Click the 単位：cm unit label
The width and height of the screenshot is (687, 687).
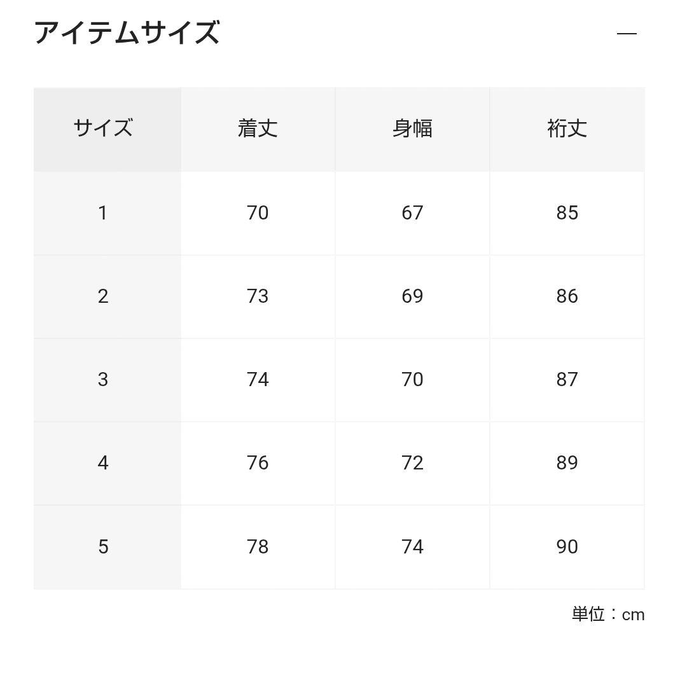point(608,614)
